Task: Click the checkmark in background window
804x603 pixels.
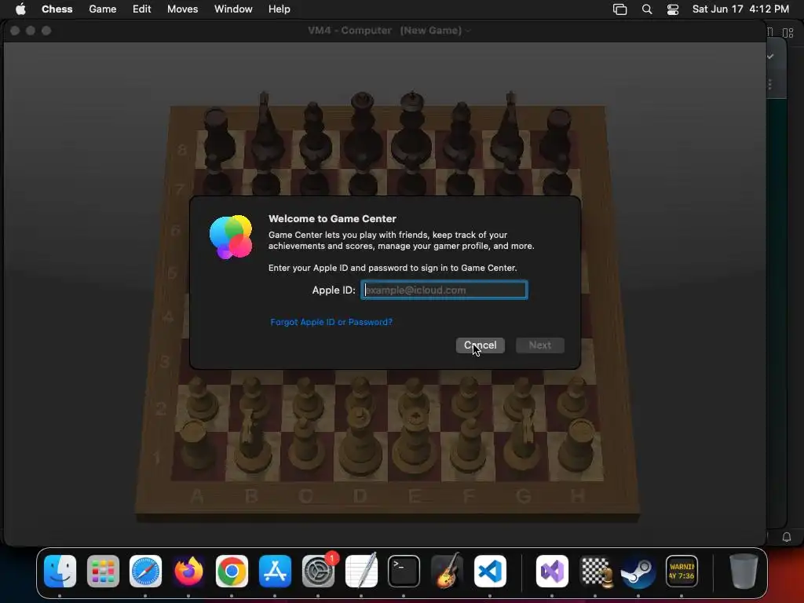Action: coord(770,57)
